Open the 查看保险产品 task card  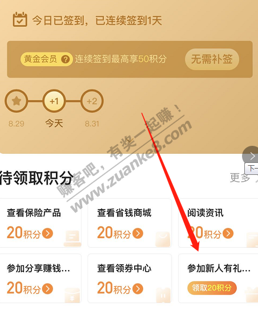[41, 223]
